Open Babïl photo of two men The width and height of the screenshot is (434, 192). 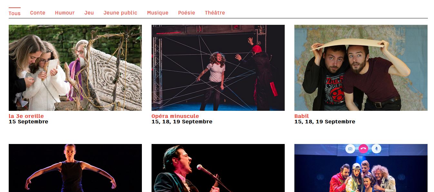(x=361, y=68)
